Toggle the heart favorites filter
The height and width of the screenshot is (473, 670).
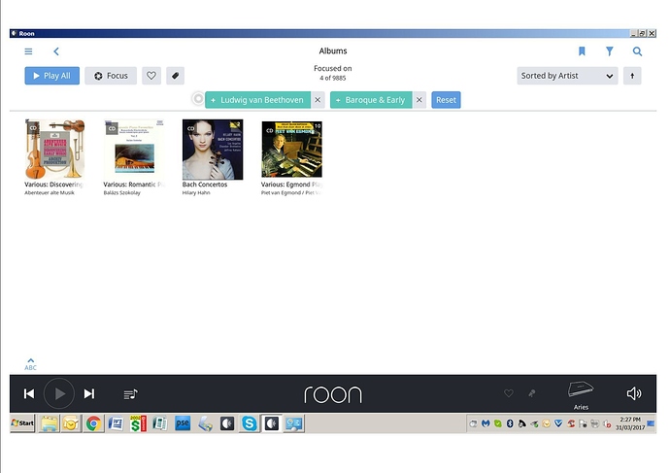coord(151,76)
